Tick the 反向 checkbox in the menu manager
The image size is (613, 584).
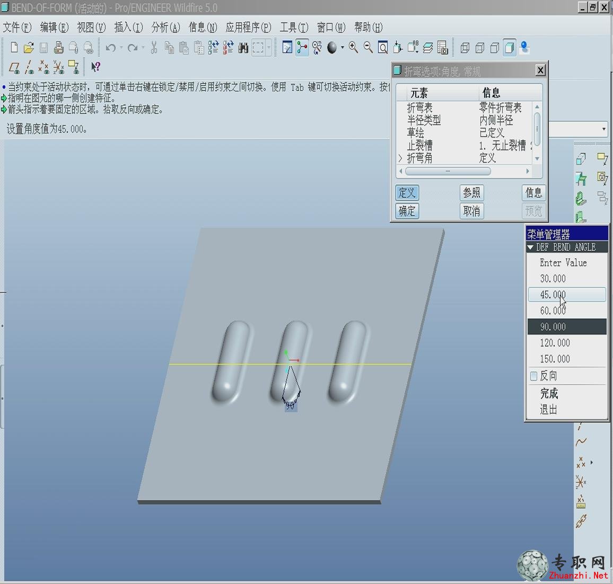(533, 376)
